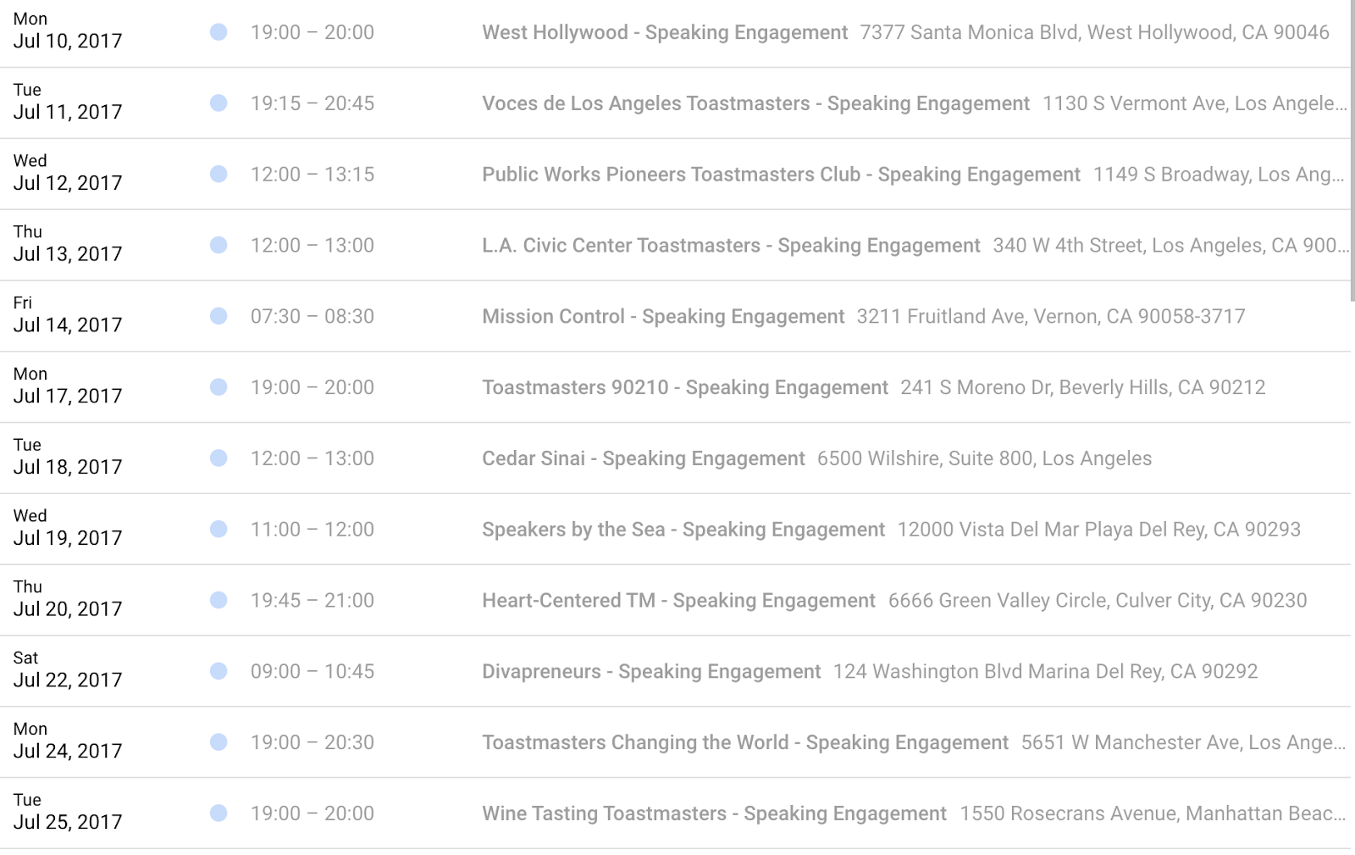The image size is (1355, 855).
Task: Open Toastmasters Changing the World event
Action: 745,742
